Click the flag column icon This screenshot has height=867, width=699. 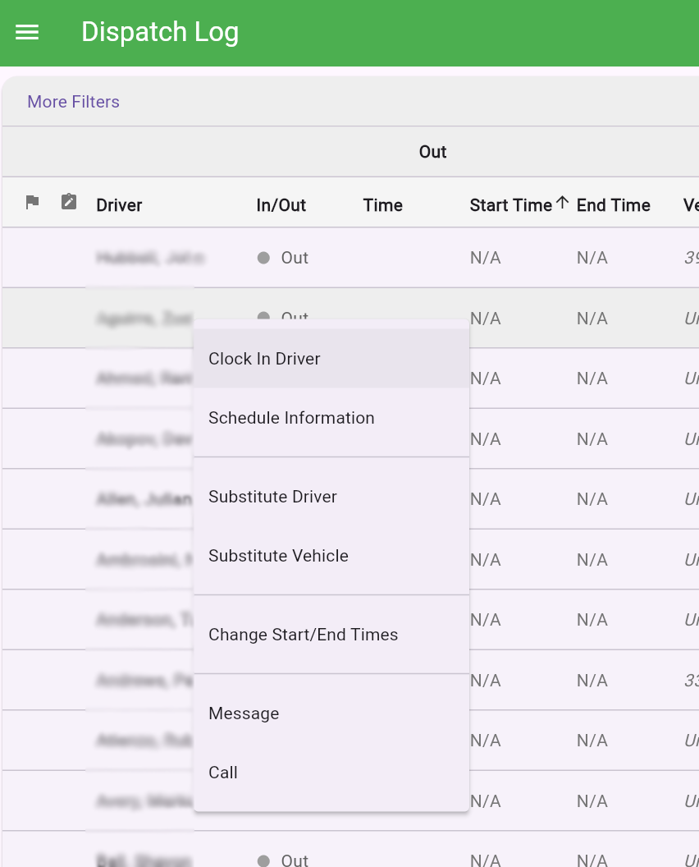[x=32, y=202]
